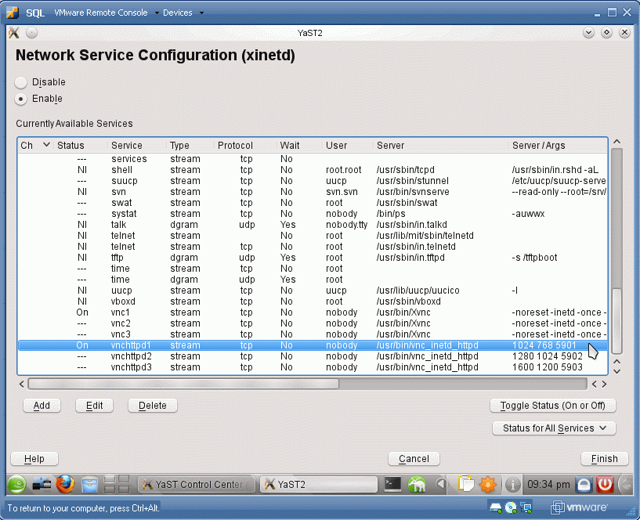The image size is (640, 520).
Task: Select the shell service row
Action: pyautogui.click(x=313, y=170)
